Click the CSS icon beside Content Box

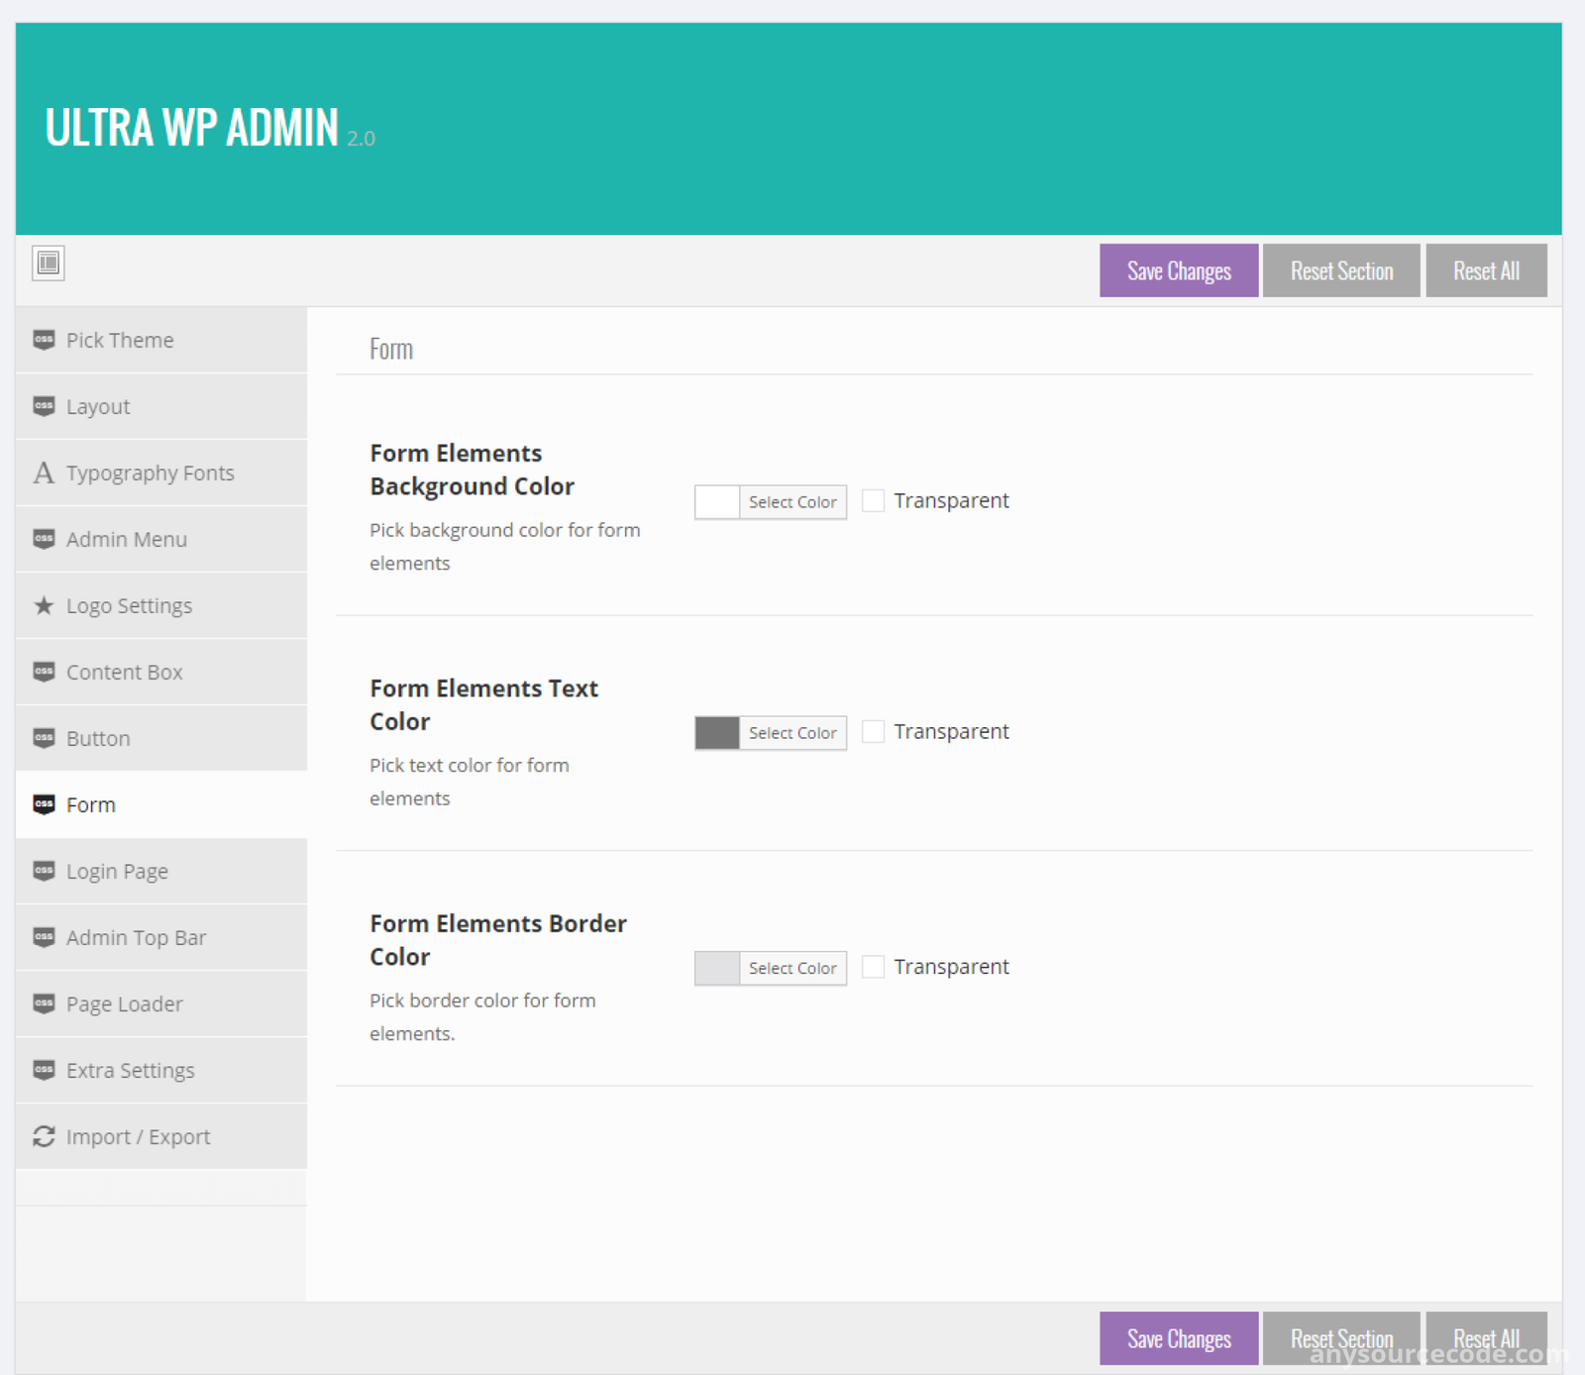click(44, 672)
